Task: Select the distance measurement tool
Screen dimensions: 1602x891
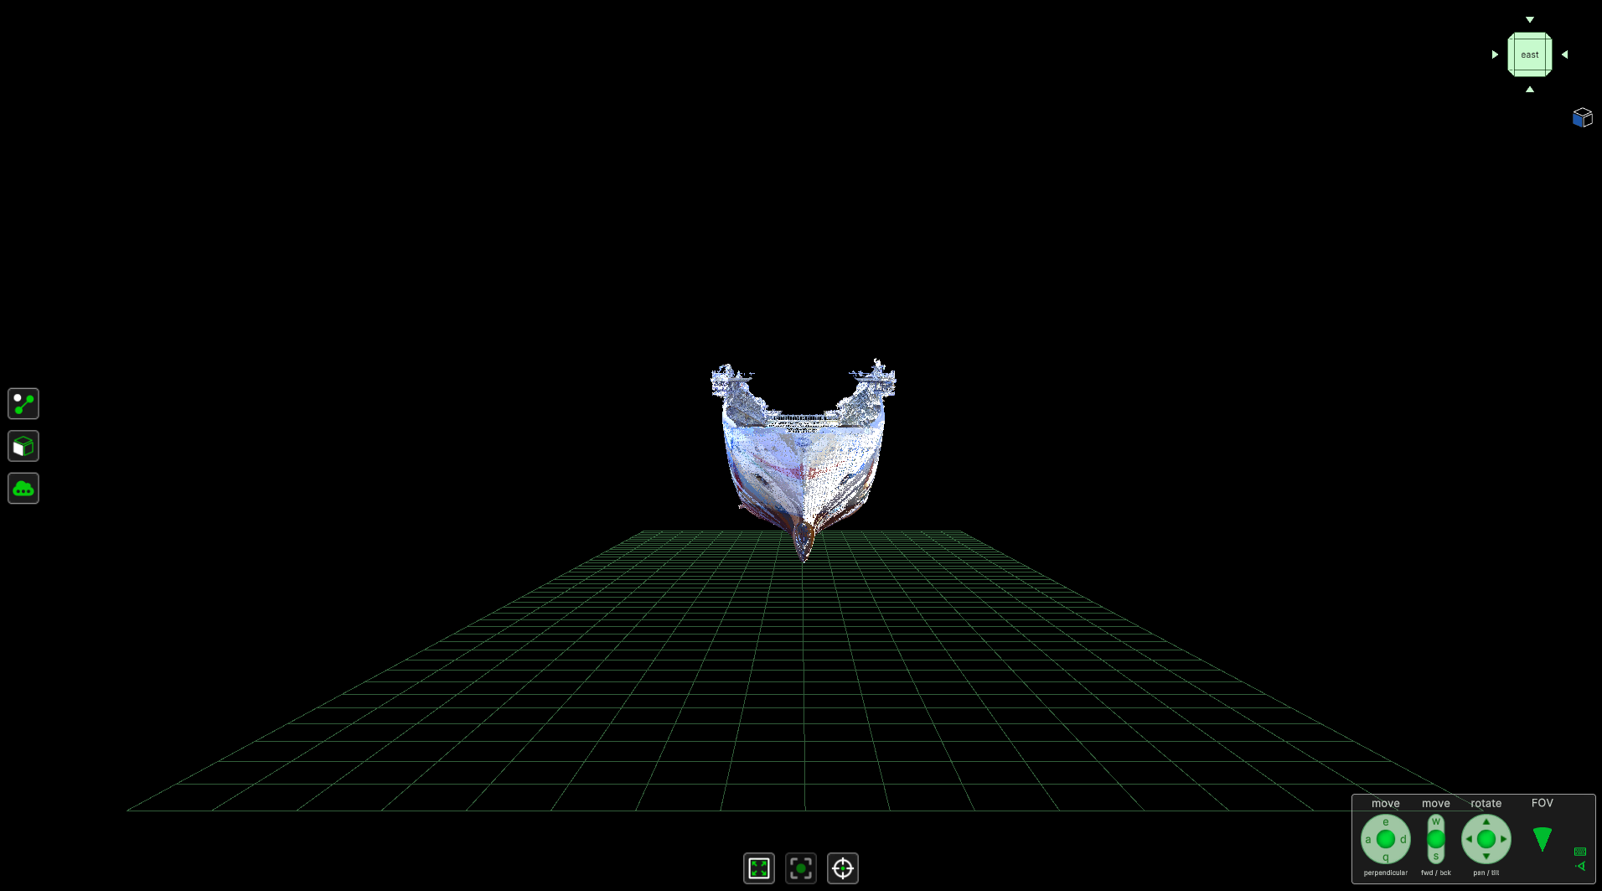Action: (x=23, y=403)
